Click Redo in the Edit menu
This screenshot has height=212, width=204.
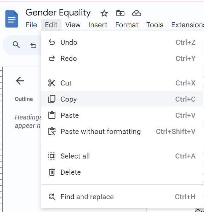pyautogui.click(x=69, y=59)
